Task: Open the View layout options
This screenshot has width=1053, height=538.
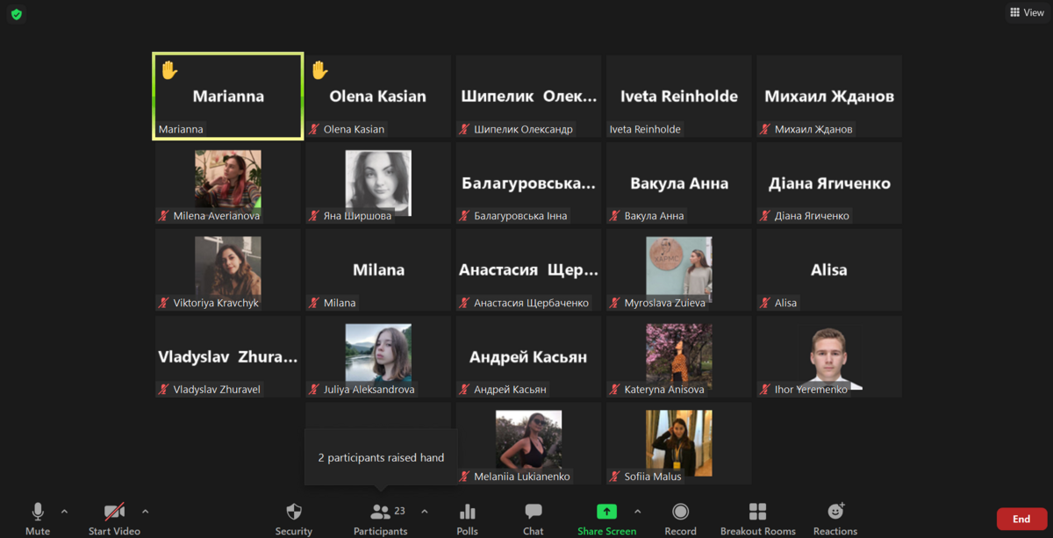Action: point(1027,12)
